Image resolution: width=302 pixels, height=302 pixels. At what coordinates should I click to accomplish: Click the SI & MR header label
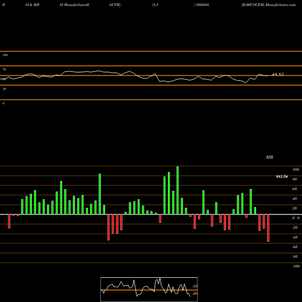tap(32, 5)
